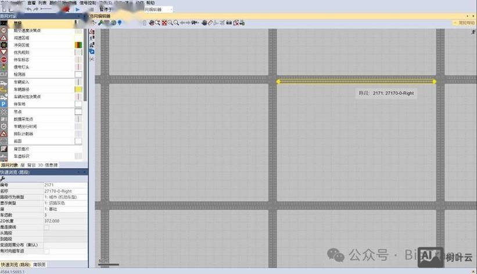Click the 车道数 value 3

(x=66, y=215)
